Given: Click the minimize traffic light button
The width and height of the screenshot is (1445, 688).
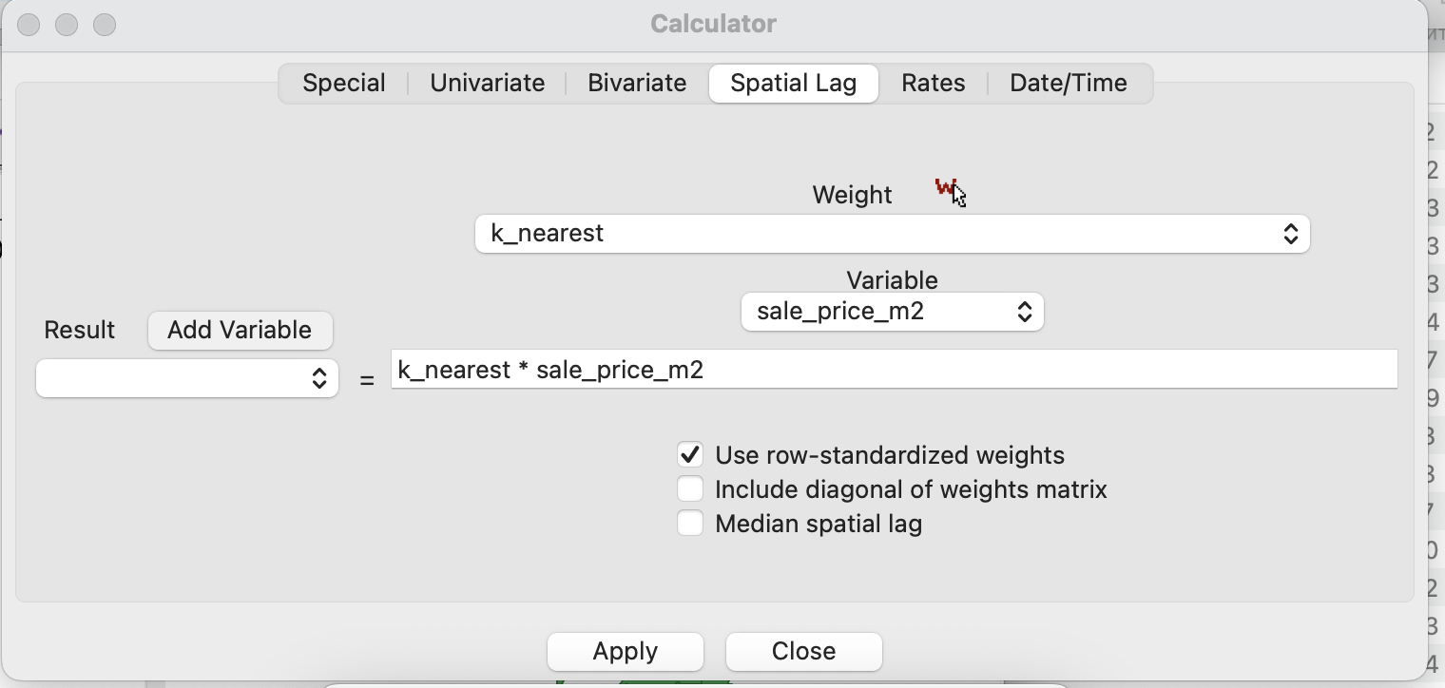Looking at the screenshot, I should (x=67, y=25).
